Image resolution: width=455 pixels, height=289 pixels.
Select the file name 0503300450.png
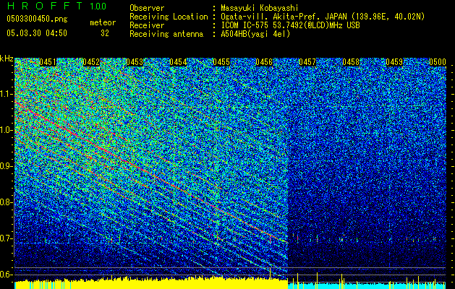point(37,19)
